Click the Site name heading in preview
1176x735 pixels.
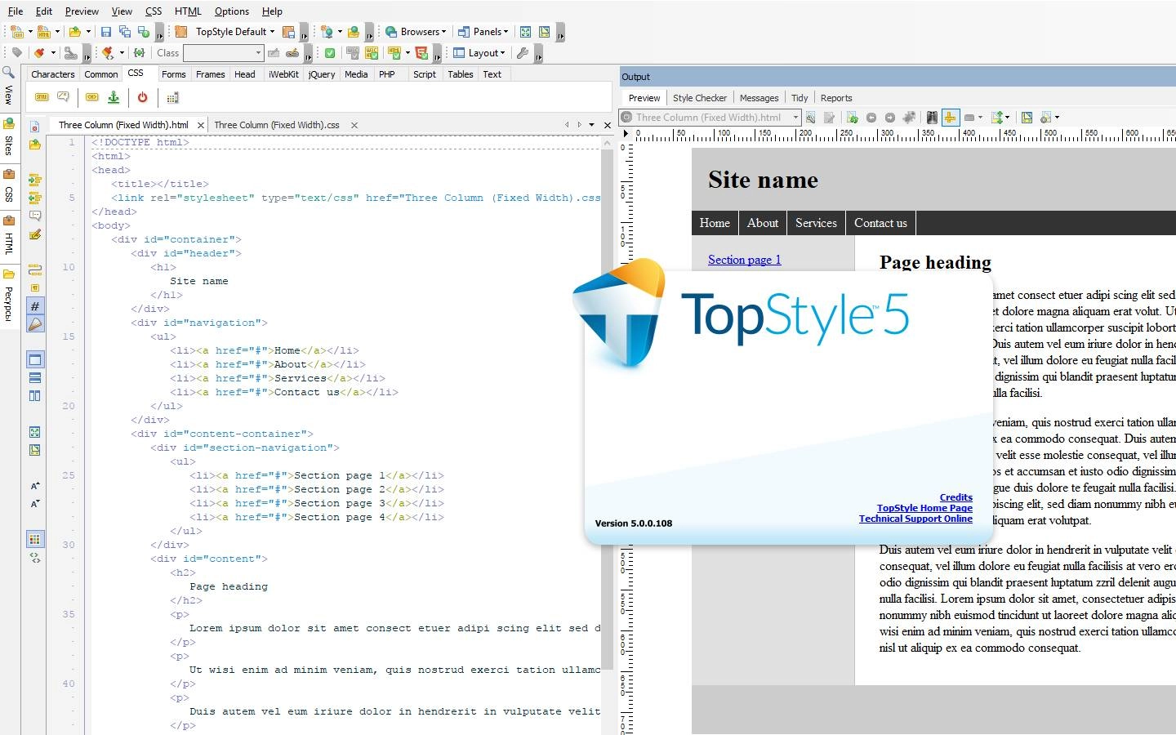tap(763, 180)
